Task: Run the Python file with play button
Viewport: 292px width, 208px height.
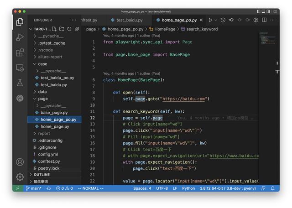Action: pyautogui.click(x=210, y=20)
